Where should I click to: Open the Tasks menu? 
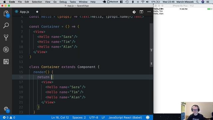pyautogui.click(x=73, y=2)
